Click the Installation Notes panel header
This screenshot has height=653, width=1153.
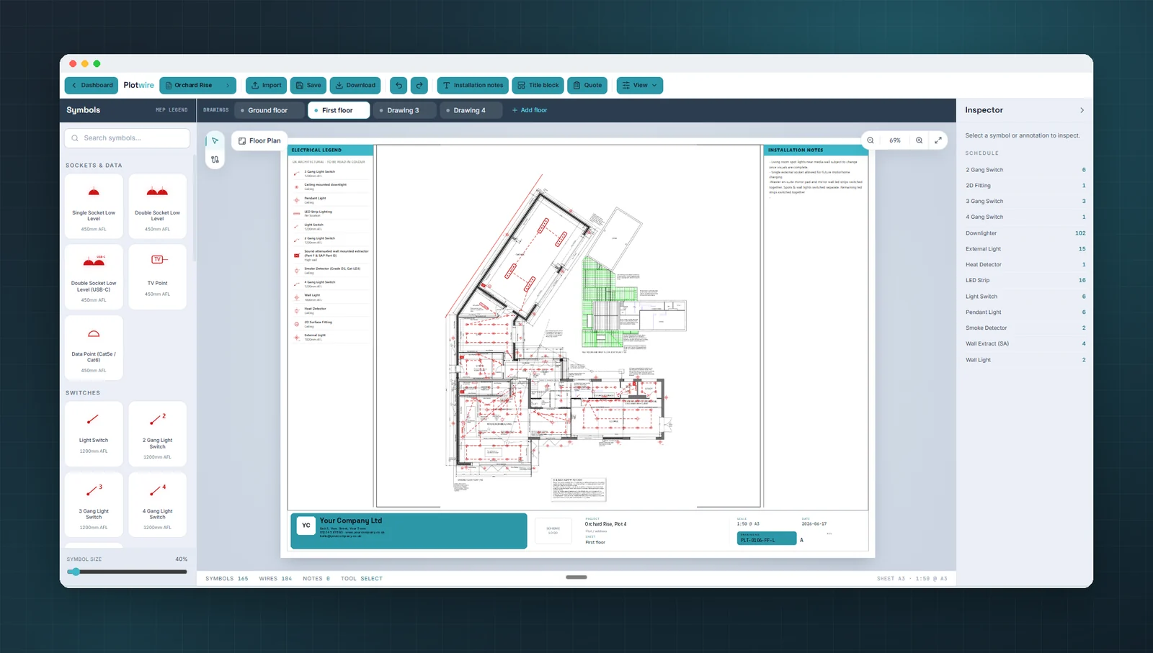pyautogui.click(x=816, y=150)
